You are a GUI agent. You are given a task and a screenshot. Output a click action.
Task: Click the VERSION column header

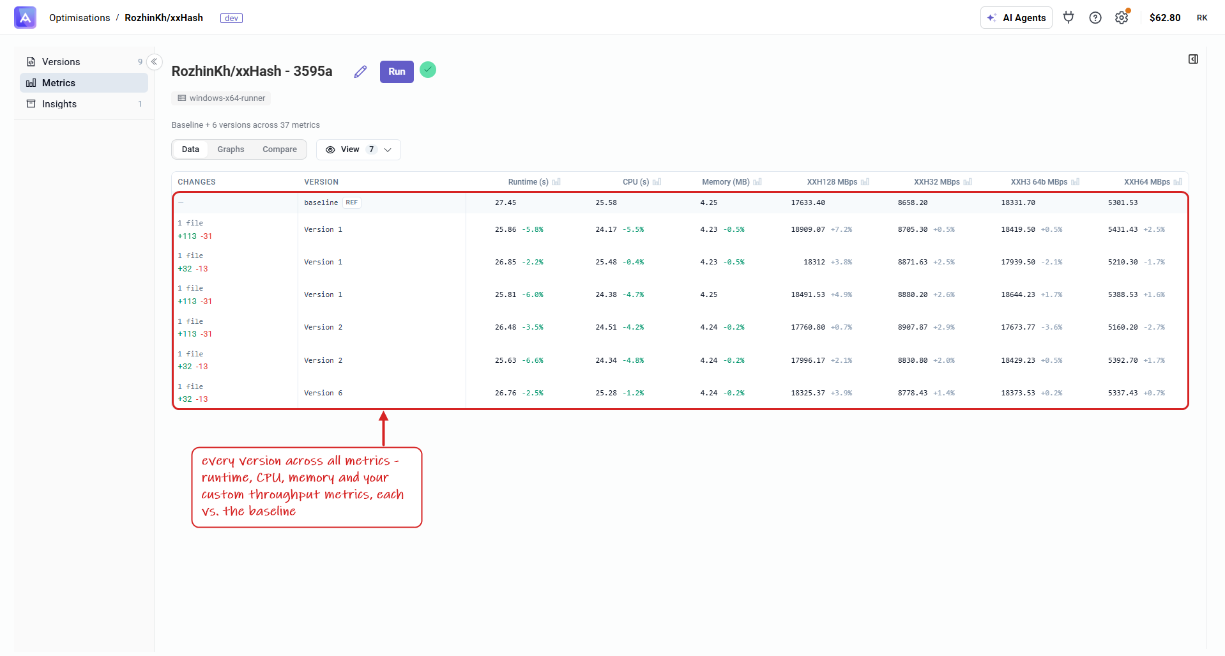pyautogui.click(x=321, y=182)
